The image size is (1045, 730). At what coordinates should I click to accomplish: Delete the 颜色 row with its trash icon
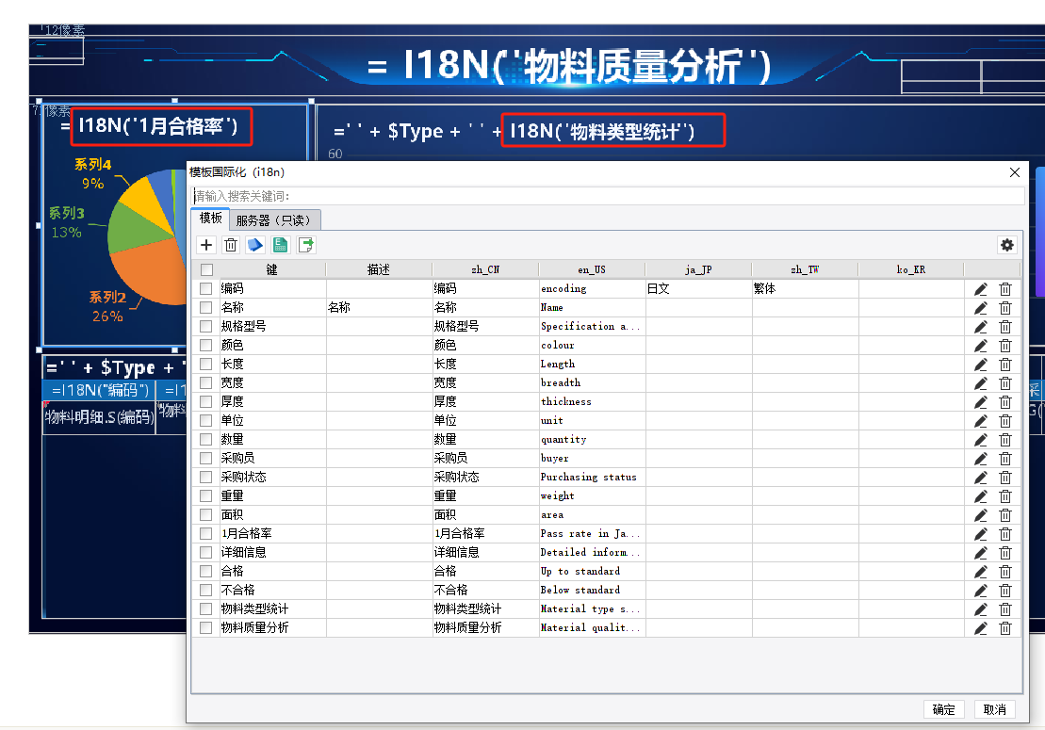pos(1005,346)
